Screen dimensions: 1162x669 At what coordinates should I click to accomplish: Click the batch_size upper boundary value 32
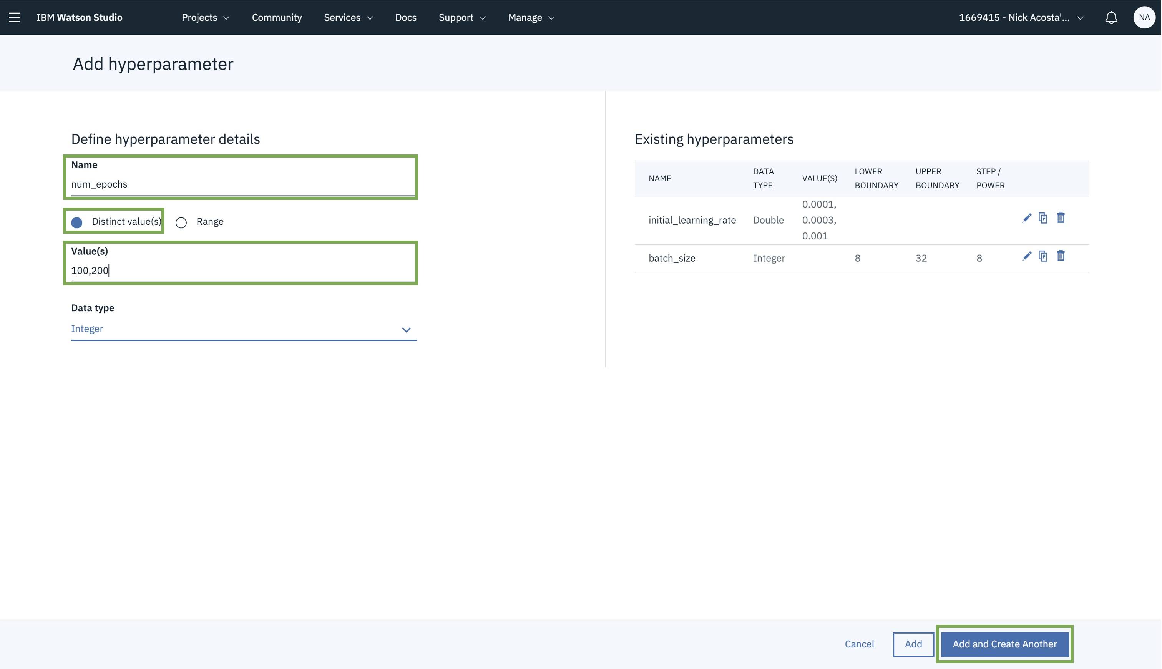(x=921, y=258)
